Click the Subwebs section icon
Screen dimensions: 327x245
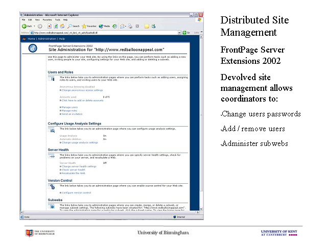(52, 207)
